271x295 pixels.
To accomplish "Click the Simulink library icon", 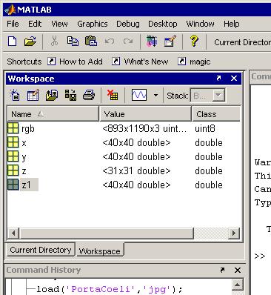I will (x=152, y=42).
